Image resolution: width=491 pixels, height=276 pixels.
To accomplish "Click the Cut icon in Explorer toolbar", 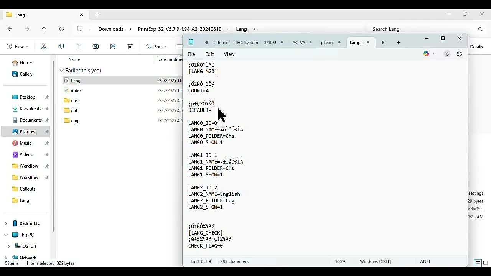I will tap(44, 46).
